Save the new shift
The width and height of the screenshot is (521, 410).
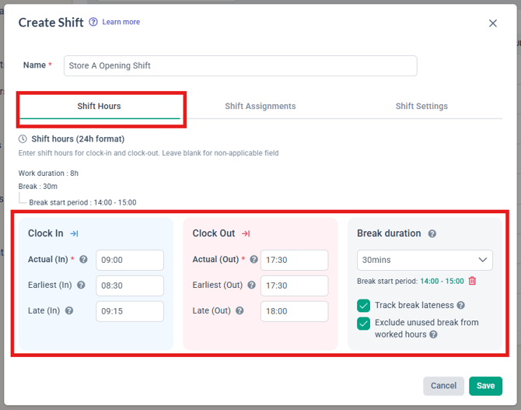(485, 386)
